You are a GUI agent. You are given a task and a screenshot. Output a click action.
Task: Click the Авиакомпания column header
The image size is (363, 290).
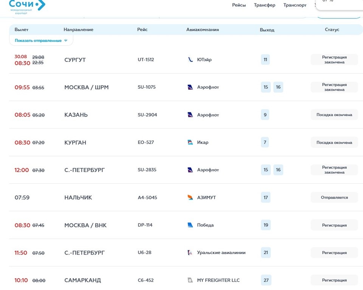point(203,29)
